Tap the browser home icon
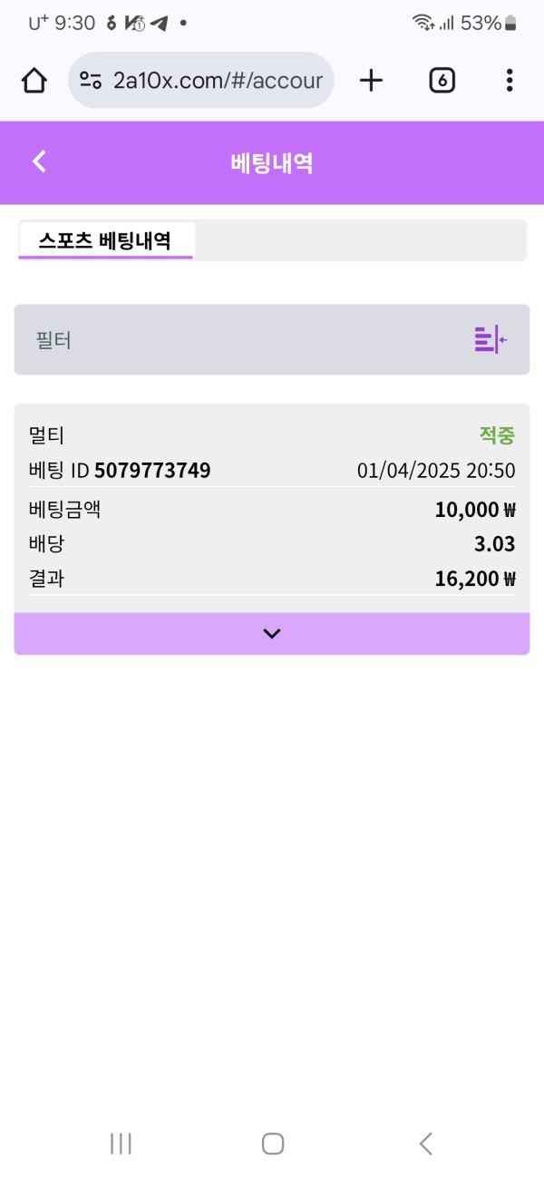 coord(34,81)
